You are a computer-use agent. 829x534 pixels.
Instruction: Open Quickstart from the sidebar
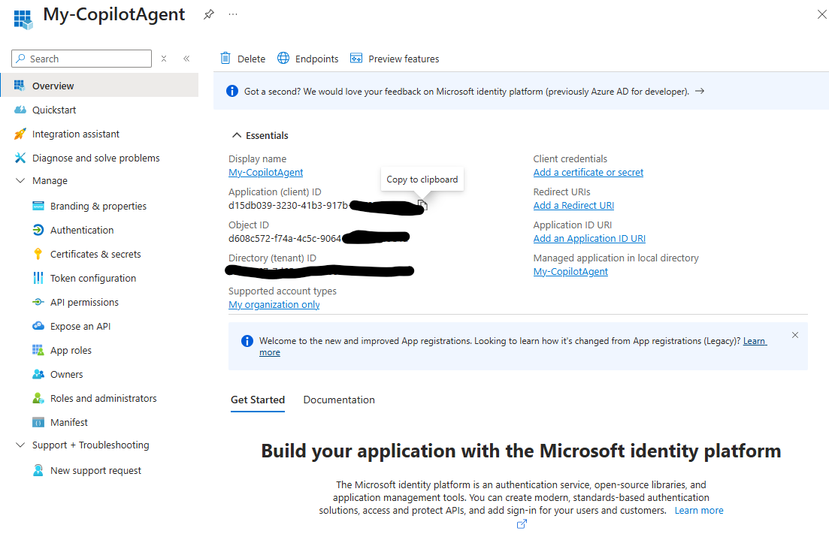[54, 110]
